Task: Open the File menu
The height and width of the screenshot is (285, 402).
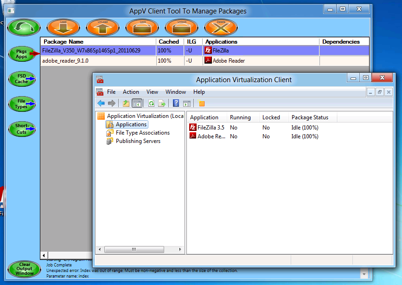Action: (x=111, y=92)
